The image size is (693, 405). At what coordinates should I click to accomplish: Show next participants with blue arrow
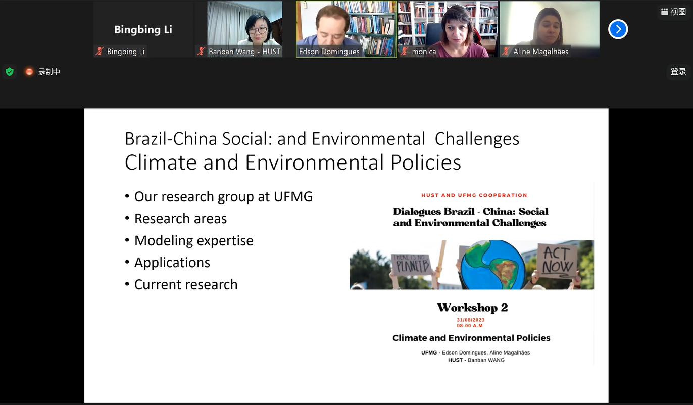[618, 29]
